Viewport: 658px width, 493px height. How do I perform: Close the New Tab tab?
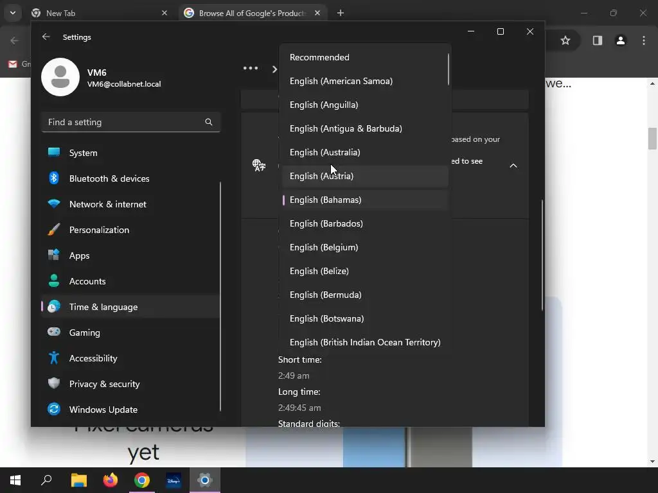coord(164,13)
